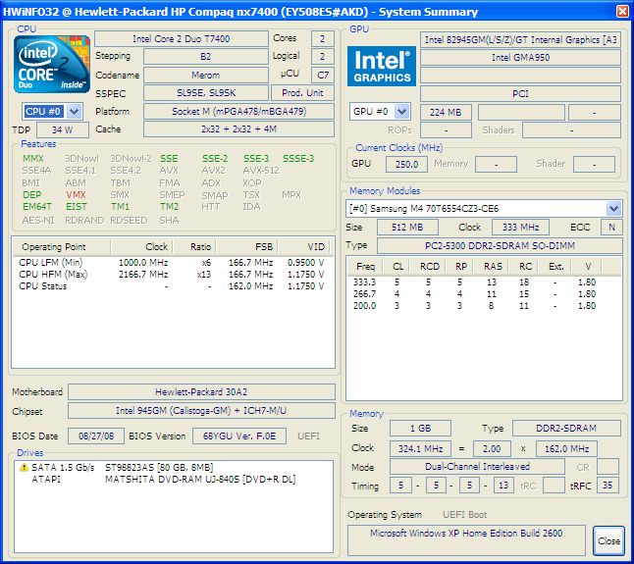Click the module Size 512 MB field
This screenshot has height=564, width=634.
[407, 227]
